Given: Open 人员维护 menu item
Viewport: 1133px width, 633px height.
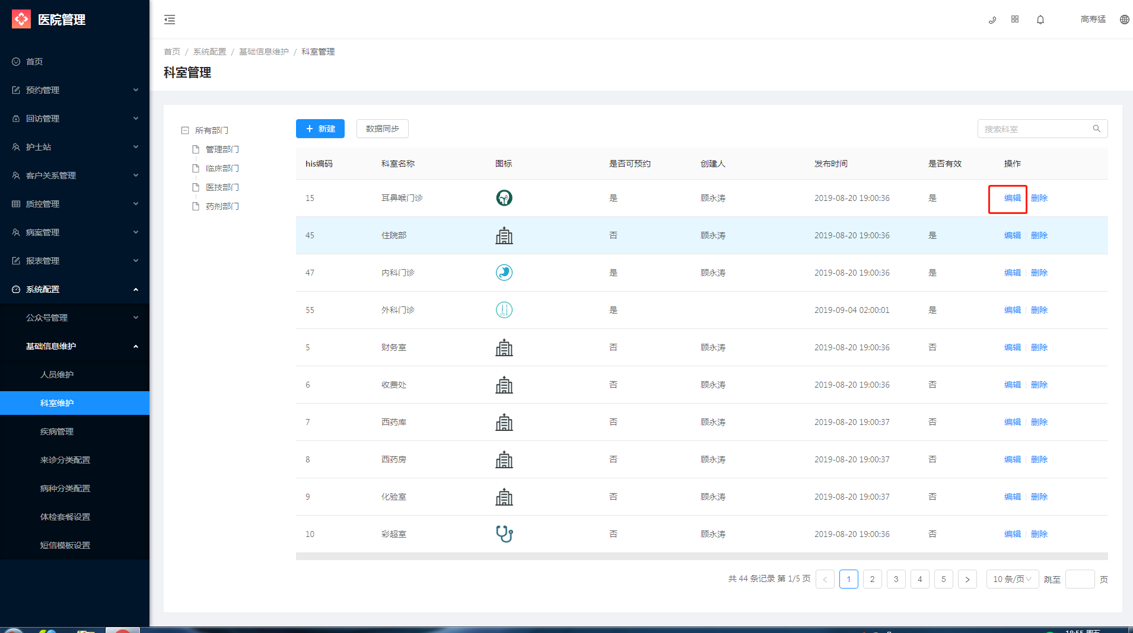Looking at the screenshot, I should click(75, 375).
